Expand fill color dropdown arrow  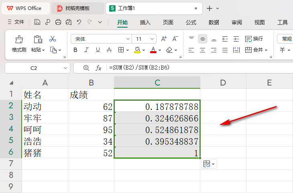pyautogui.click(x=144, y=50)
